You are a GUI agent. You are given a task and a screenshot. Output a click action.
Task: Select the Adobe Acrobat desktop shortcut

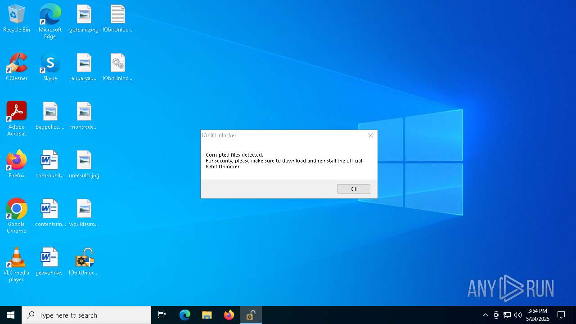[17, 119]
